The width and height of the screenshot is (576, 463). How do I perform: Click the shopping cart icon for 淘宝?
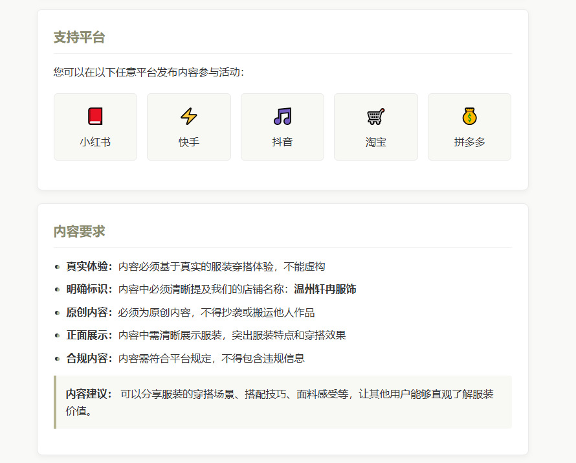[376, 117]
